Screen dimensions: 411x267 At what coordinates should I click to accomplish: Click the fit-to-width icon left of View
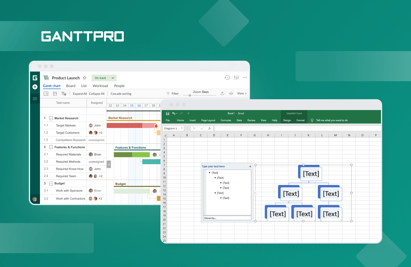click(231, 94)
